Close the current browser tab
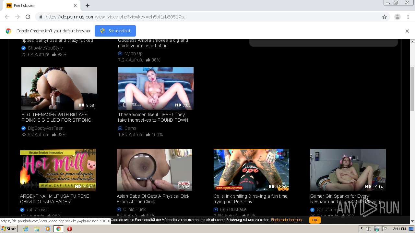 click(75, 6)
